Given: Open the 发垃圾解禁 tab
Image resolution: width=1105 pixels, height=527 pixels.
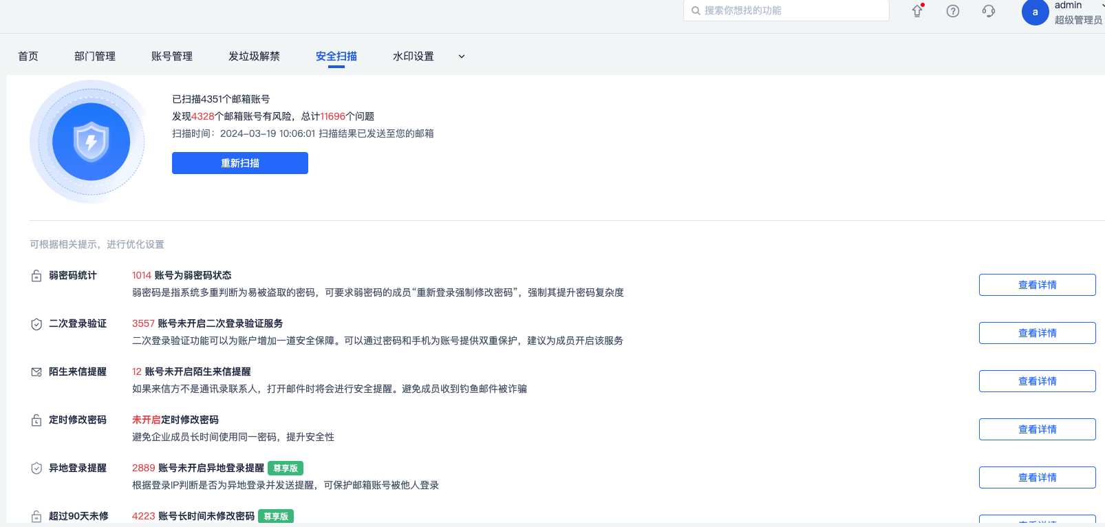Looking at the screenshot, I should tap(254, 56).
